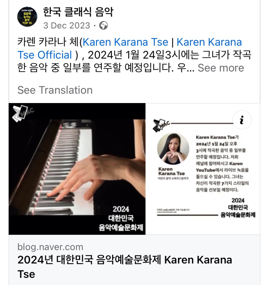Expand the post with See more

(x=221, y=68)
